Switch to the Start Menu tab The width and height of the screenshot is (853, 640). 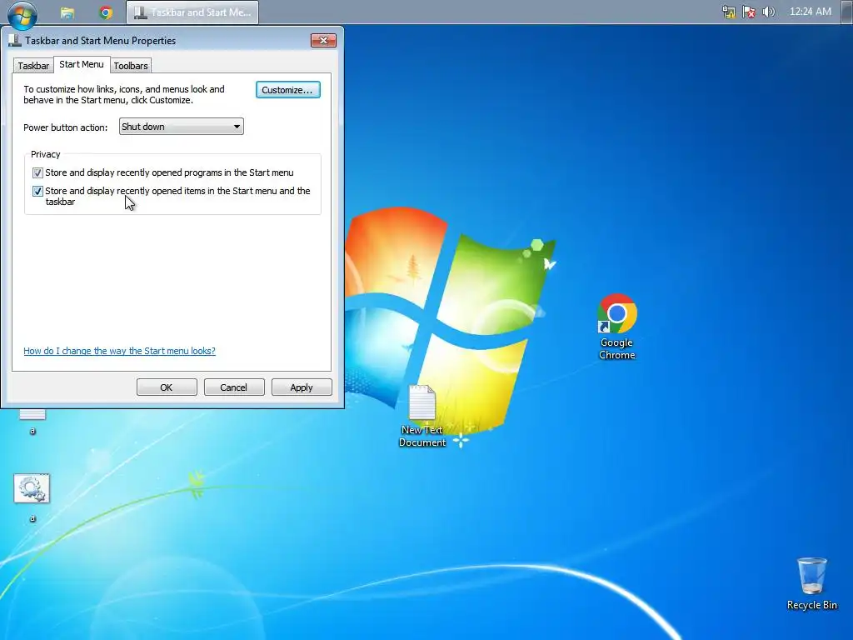coord(81,64)
